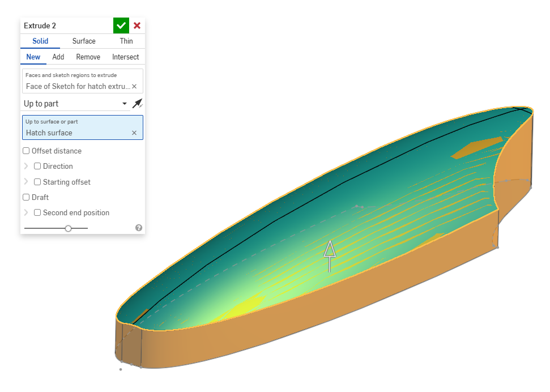
Task: Expand the Starting offset chevron
Action: tap(26, 182)
